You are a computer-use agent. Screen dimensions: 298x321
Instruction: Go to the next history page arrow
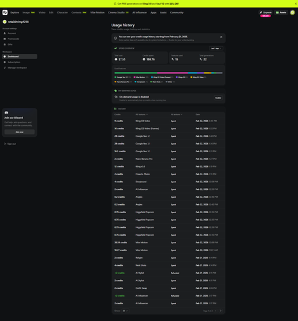[x=221, y=311]
